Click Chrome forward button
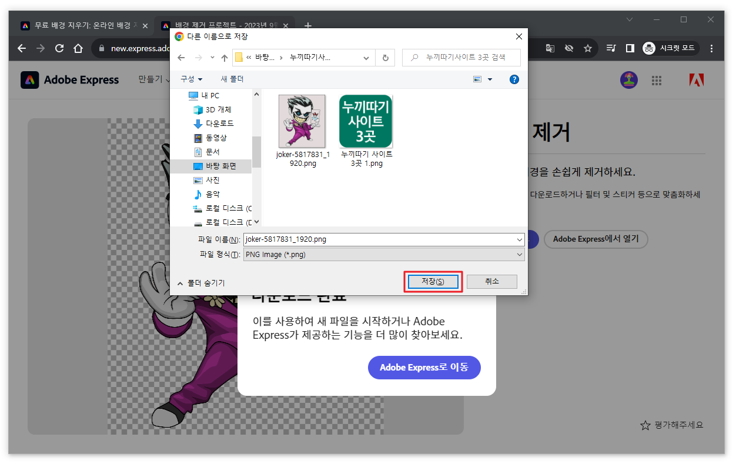Screen dimensions: 736x467 [41, 48]
